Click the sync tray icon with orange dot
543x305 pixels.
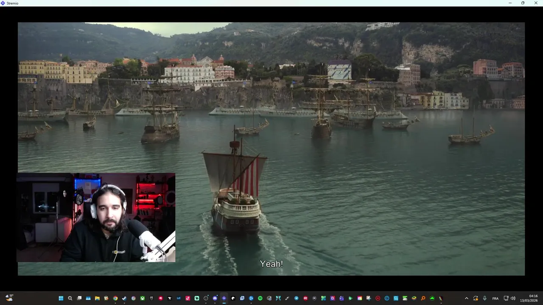pyautogui.click(x=476, y=298)
